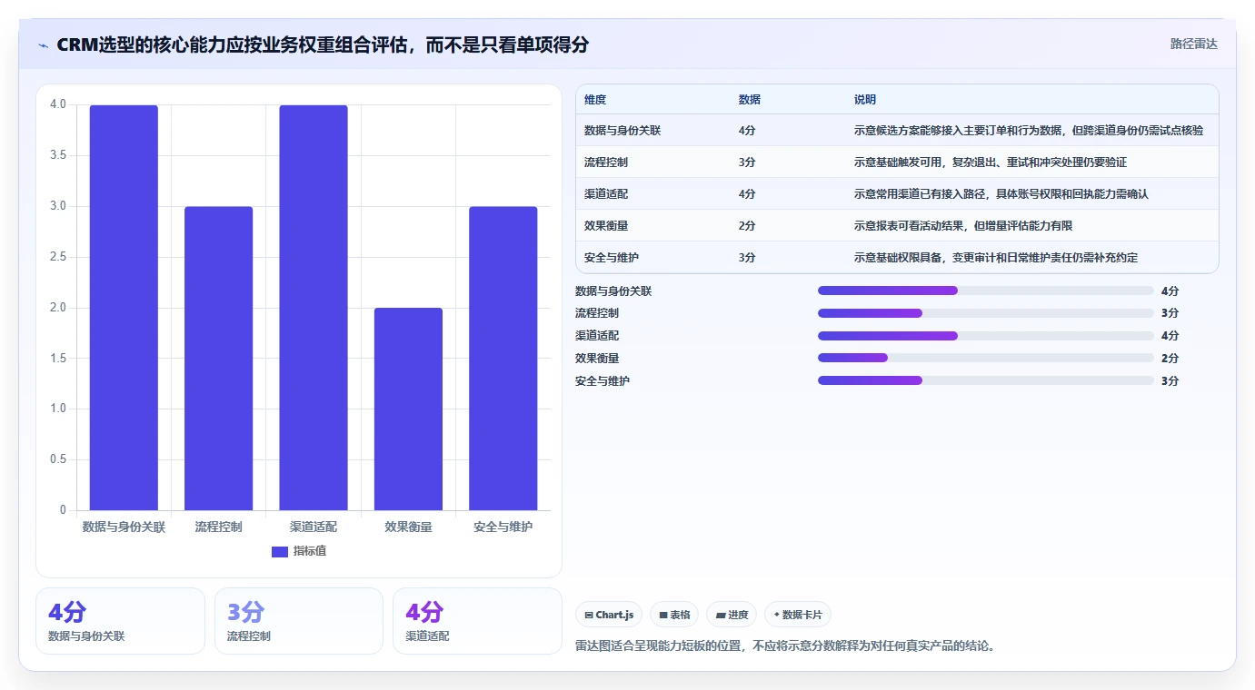Viewport: 1255px width, 690px height.
Task: Open the 4分 数据与身份关联 data card
Action: (x=120, y=621)
